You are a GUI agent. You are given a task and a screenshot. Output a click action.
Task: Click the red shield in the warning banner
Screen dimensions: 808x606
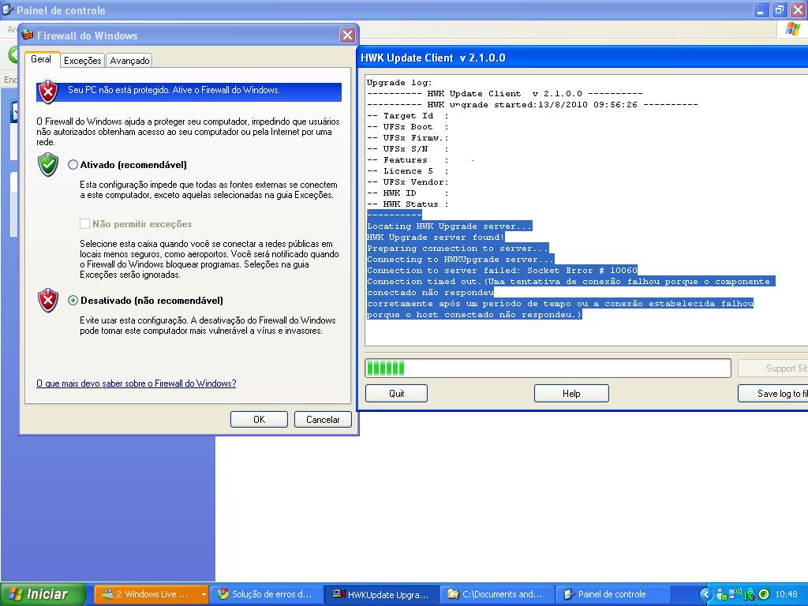(48, 92)
